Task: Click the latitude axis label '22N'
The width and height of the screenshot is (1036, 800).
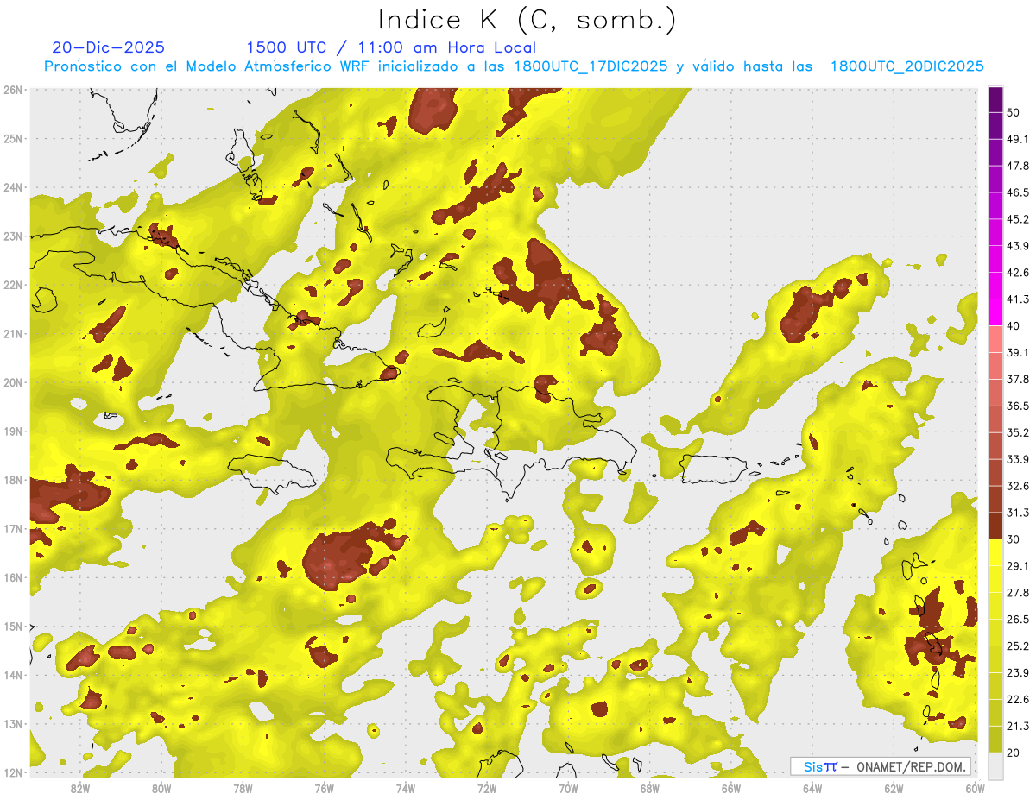Action: coord(12,285)
